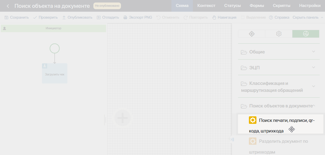The height and width of the screenshot is (155, 325).
Task: Open the Статусы tab
Action: (x=232, y=6)
